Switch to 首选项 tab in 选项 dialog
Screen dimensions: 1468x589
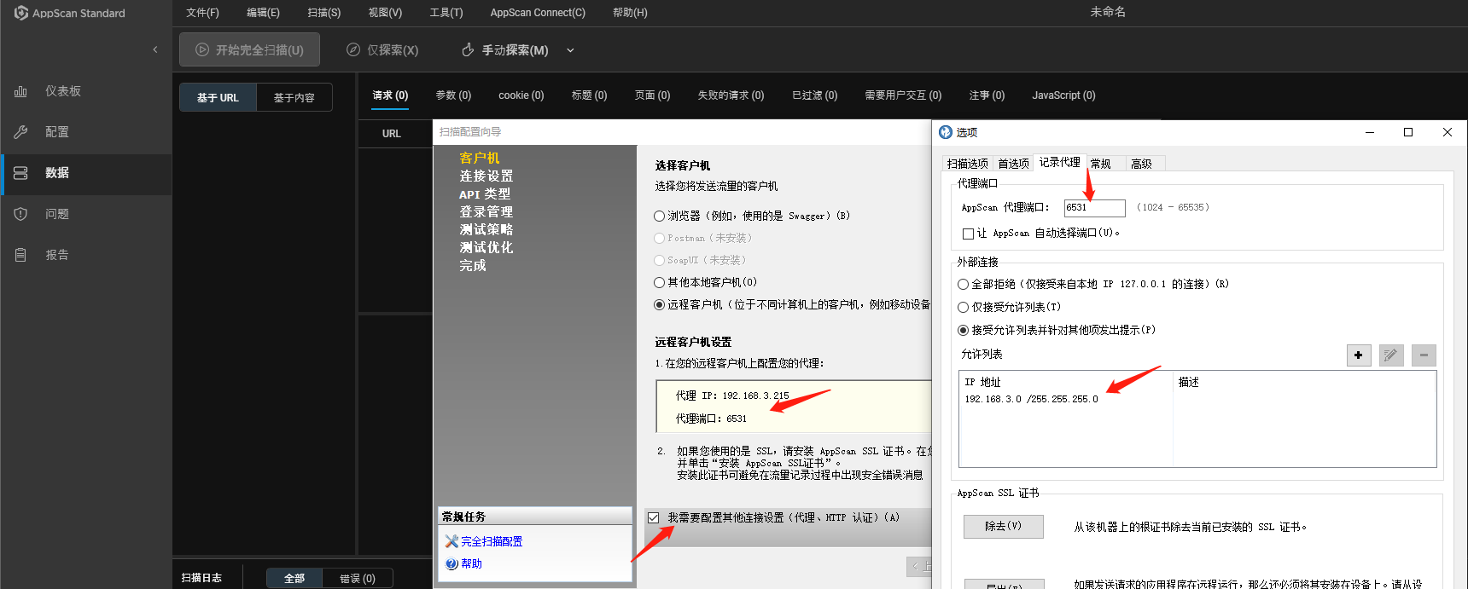(1014, 164)
